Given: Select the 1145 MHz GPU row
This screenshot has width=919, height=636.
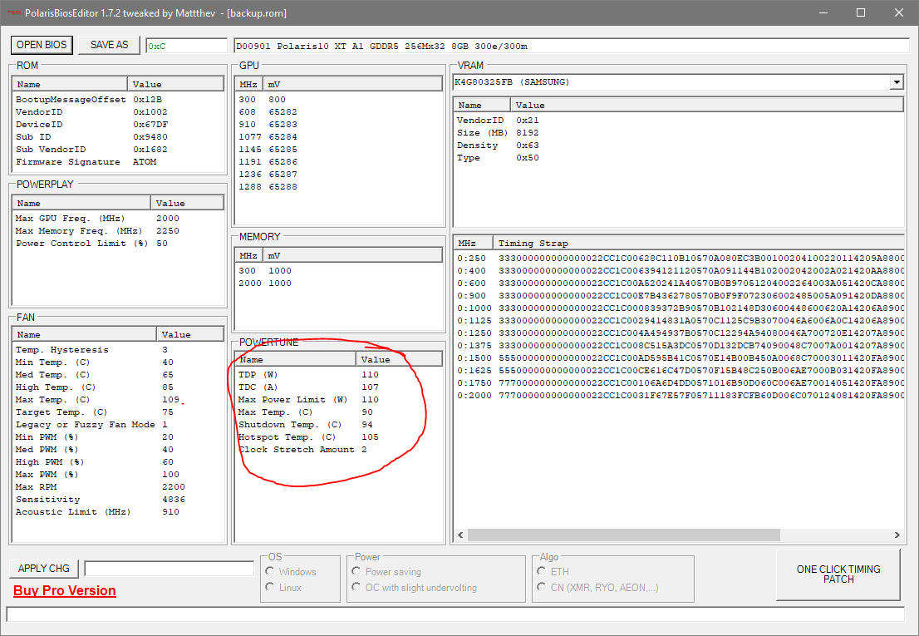Looking at the screenshot, I should 338,150.
